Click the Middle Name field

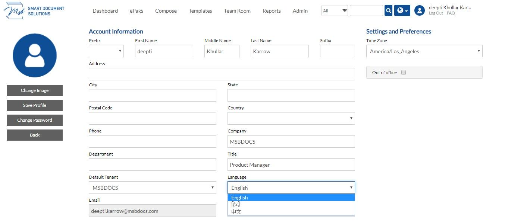click(x=222, y=51)
